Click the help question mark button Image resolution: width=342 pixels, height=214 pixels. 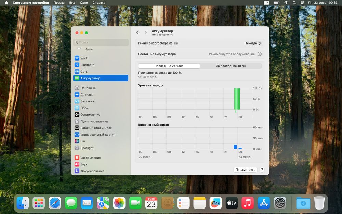tap(262, 170)
